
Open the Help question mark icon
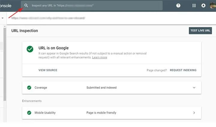(x=178, y=5)
